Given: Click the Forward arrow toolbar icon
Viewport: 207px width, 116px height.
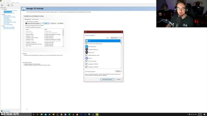Looking at the screenshot, I should [8, 5].
